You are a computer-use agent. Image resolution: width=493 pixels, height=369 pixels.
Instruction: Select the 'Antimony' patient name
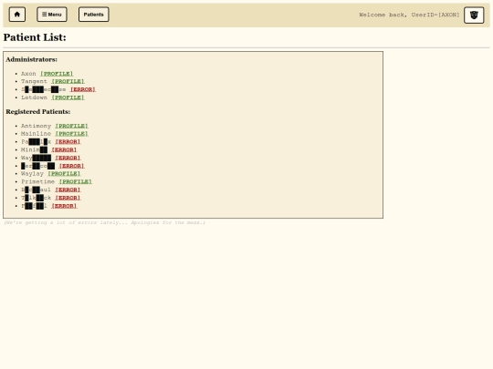point(36,126)
